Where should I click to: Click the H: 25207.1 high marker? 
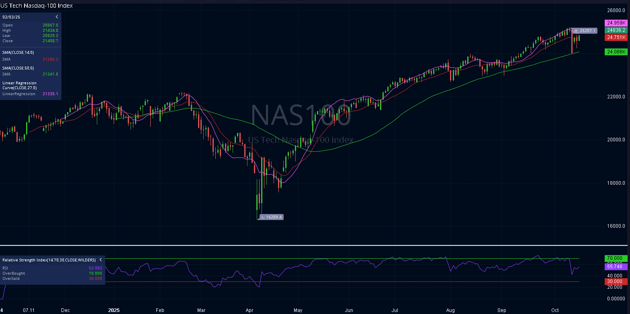(585, 31)
